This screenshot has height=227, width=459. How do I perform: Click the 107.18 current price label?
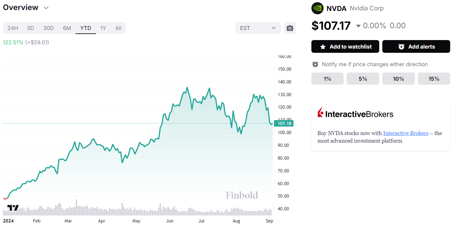coord(283,123)
